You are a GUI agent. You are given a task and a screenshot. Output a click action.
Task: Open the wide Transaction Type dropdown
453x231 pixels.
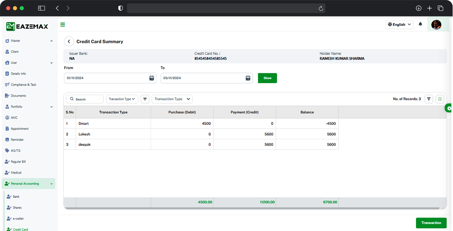click(172, 99)
